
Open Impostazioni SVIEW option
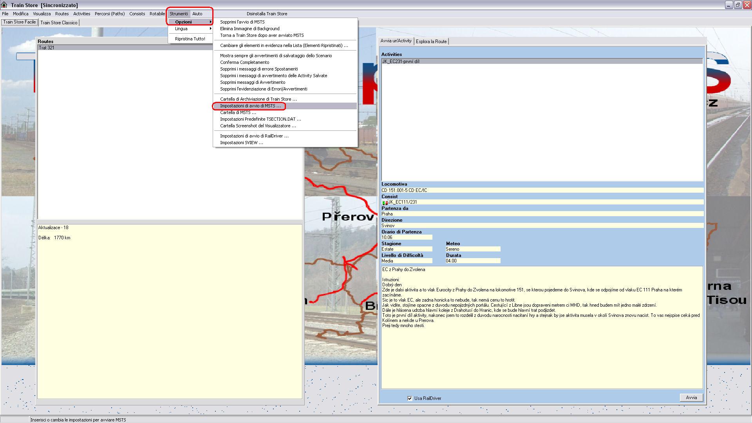pyautogui.click(x=285, y=143)
